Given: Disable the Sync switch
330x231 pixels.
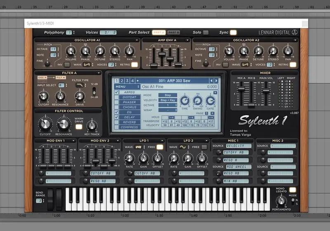Looking at the screenshot, I should [233, 33].
